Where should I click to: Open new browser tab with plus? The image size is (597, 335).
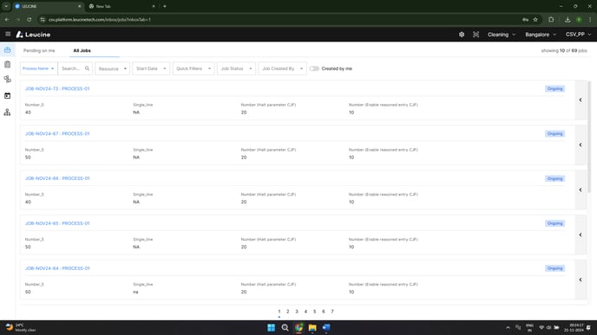165,6
